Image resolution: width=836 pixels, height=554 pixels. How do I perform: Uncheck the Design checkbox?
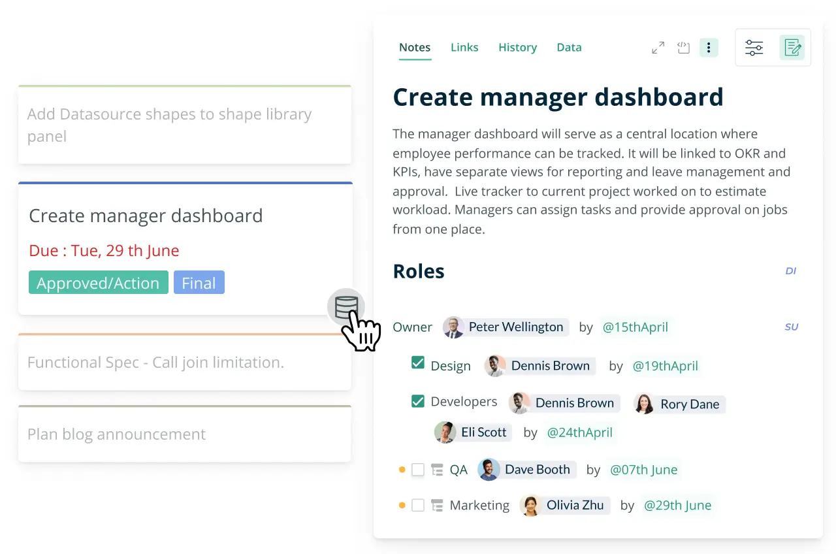coord(418,363)
